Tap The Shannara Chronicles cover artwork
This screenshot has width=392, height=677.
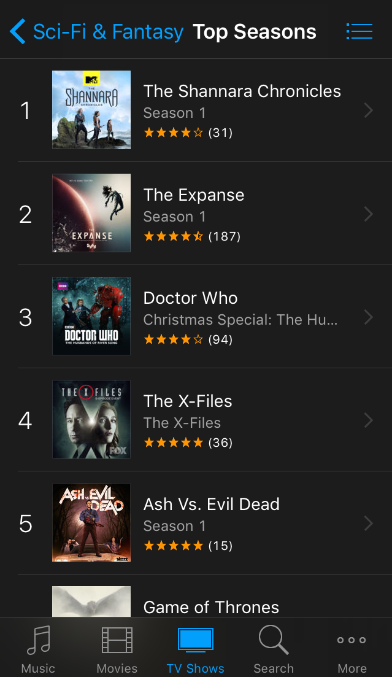click(91, 110)
